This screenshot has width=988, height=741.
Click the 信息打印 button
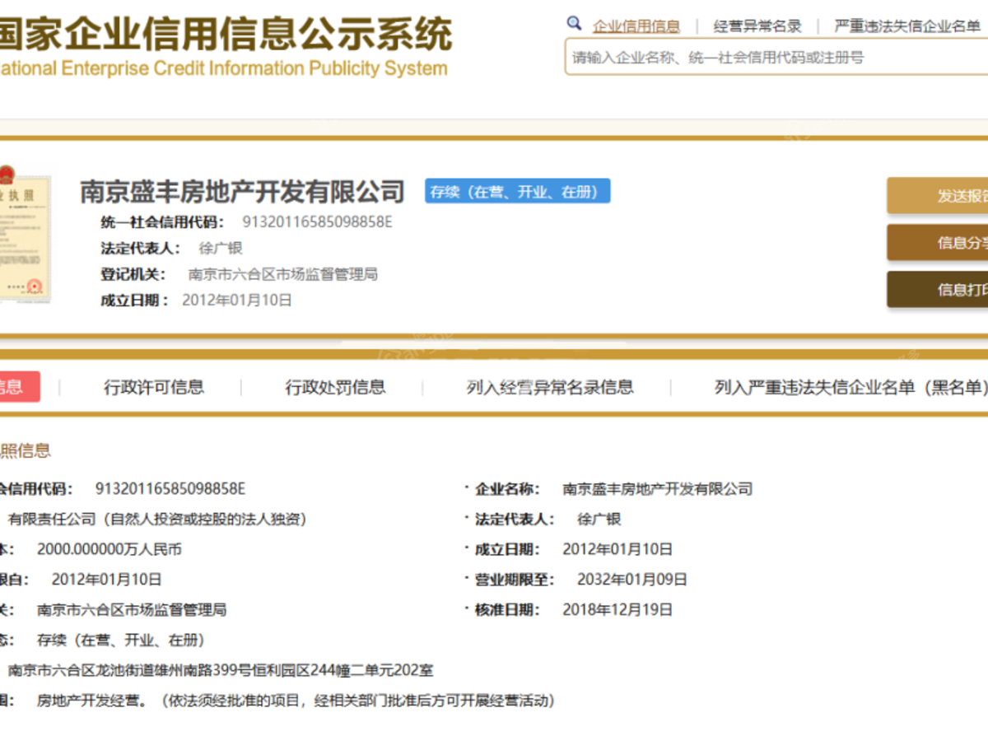(938, 289)
